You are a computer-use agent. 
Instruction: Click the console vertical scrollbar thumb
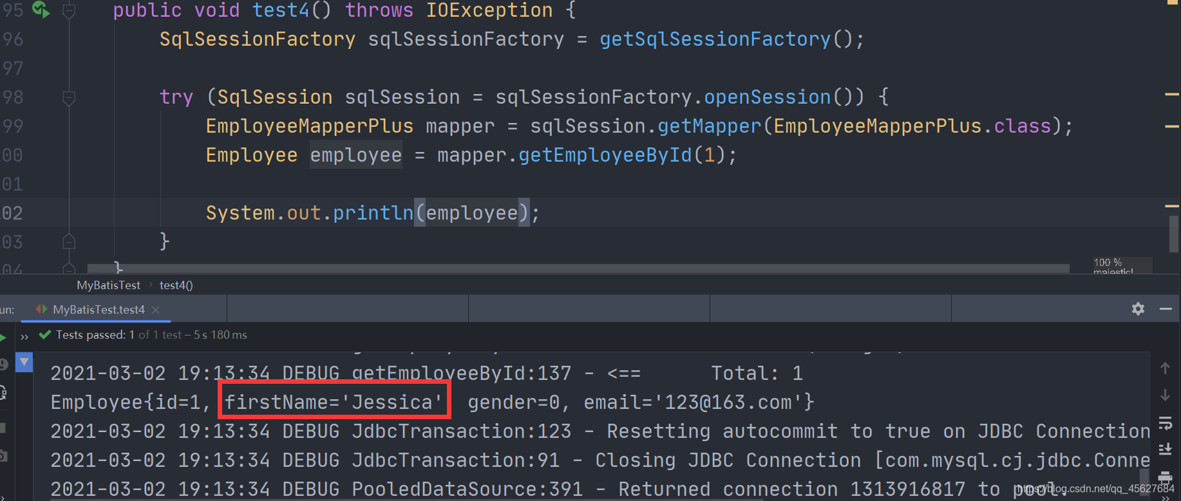pyautogui.click(x=1144, y=482)
